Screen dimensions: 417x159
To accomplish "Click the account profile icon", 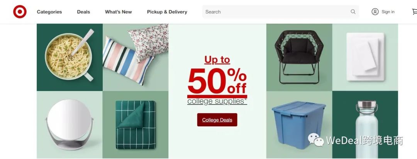I will point(375,12).
